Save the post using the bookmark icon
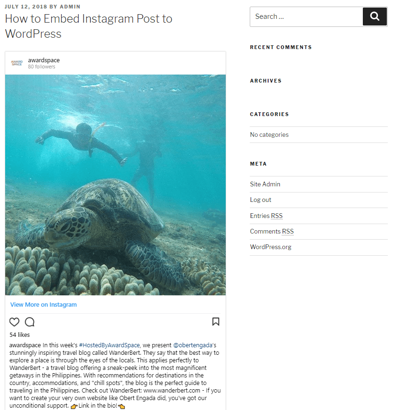The height and width of the screenshot is (410, 401). 216,322
